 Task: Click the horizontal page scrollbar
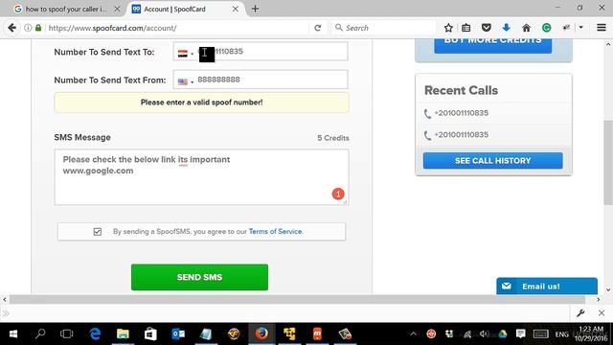[297, 300]
